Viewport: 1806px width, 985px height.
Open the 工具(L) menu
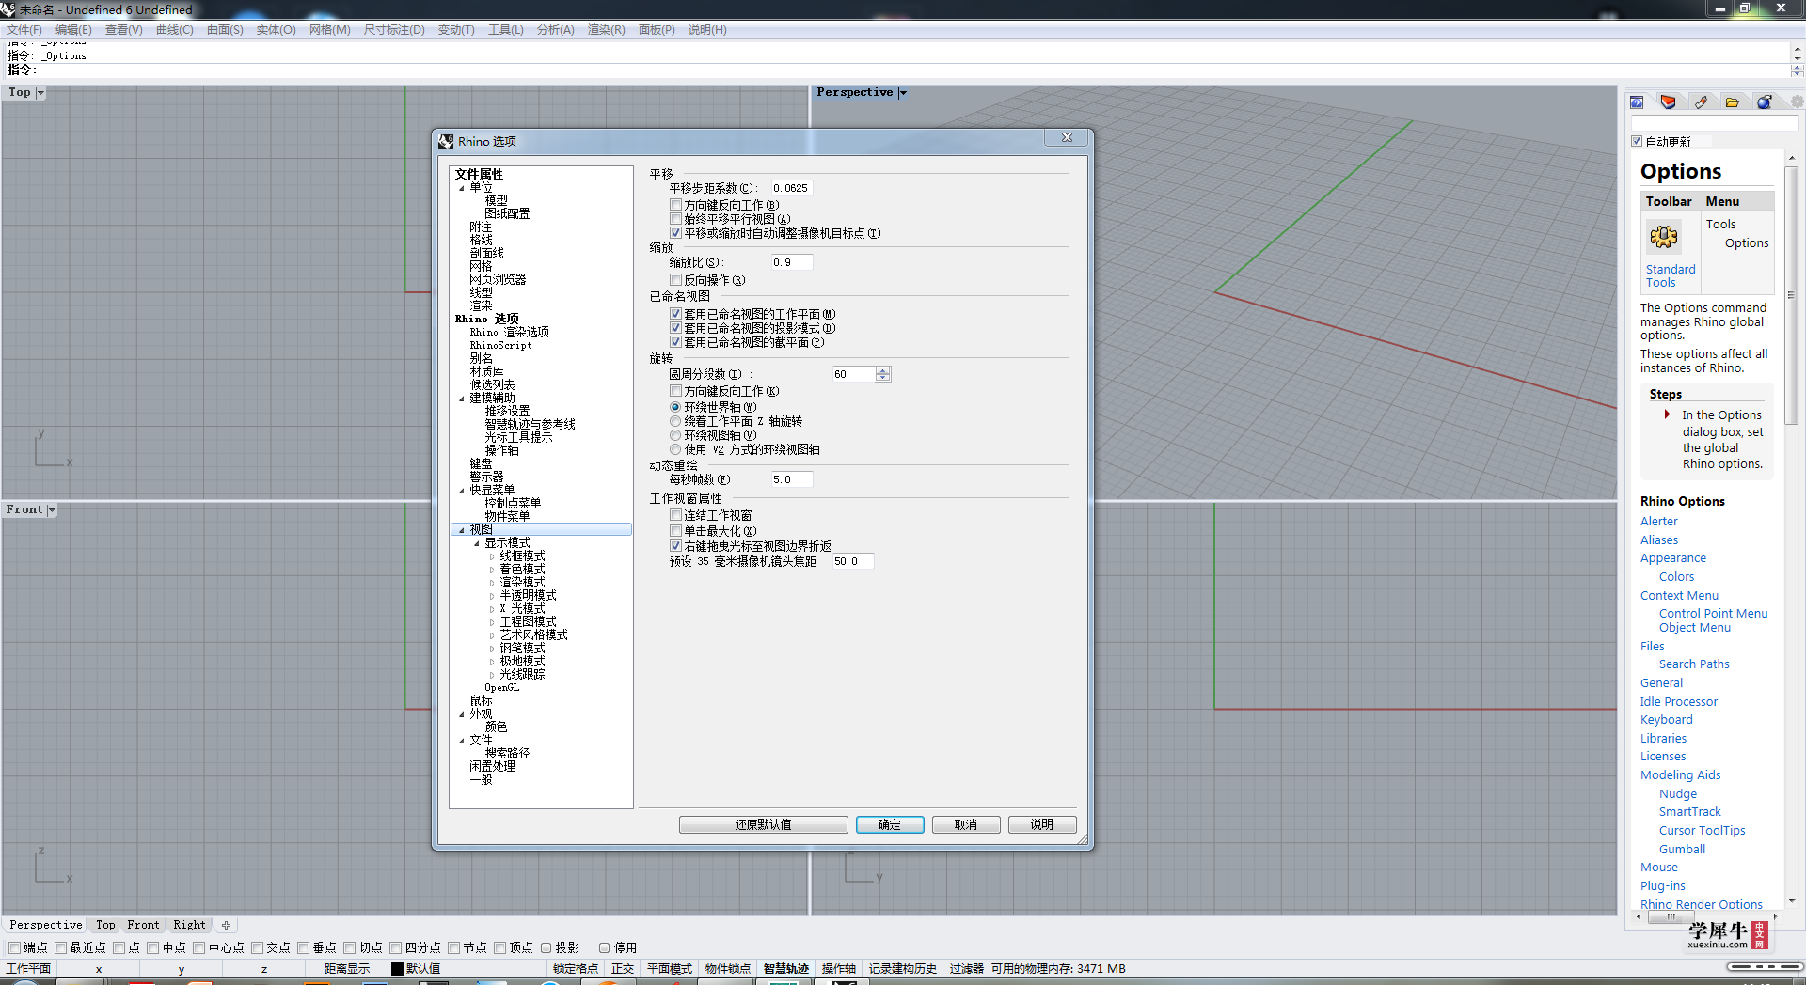point(506,30)
